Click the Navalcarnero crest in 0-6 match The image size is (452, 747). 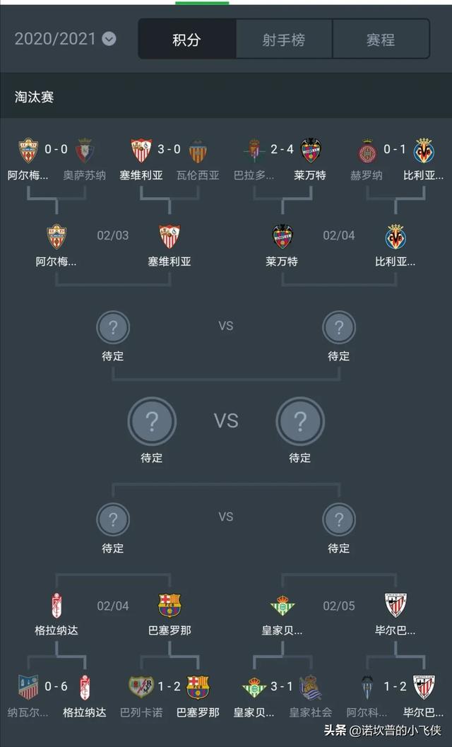[x=28, y=687]
